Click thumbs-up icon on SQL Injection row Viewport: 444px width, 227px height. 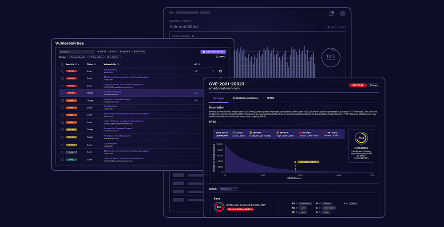point(196,70)
